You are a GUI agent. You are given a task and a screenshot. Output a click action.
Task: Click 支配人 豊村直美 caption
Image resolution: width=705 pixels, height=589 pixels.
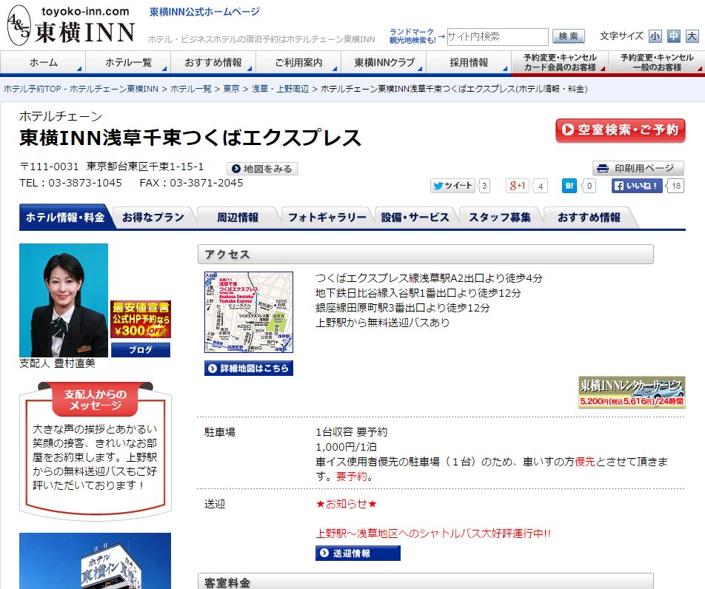point(57,363)
